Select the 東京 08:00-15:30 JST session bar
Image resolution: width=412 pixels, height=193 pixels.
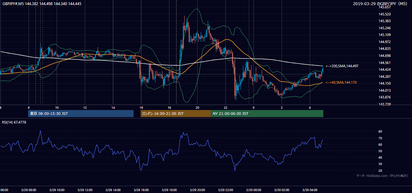[x=81, y=114]
